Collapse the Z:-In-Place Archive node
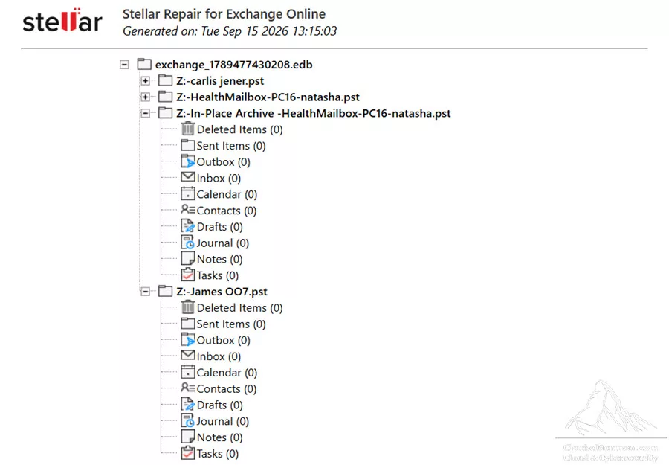 click(146, 114)
